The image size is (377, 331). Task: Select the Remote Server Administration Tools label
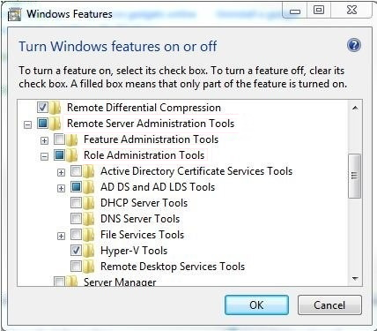click(151, 124)
